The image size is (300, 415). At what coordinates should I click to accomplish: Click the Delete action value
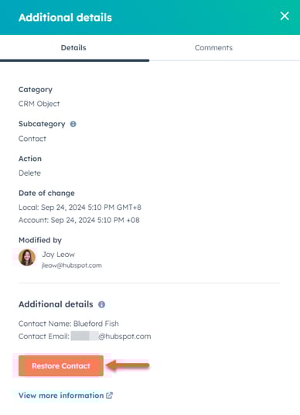[29, 173]
